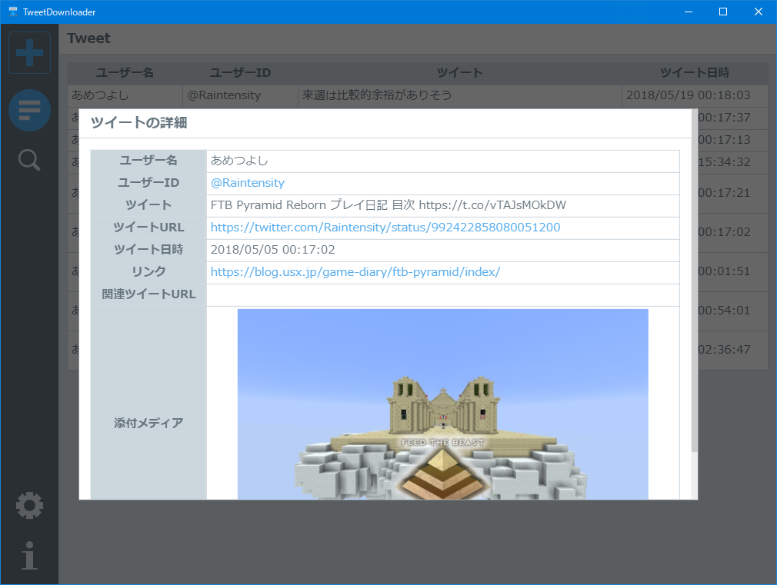Click the FEED THE BEAST pyramid media thumbnail
The image size is (777, 585).
point(443,405)
